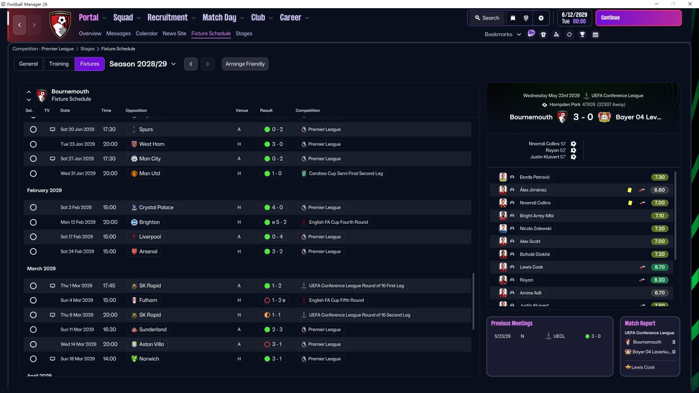The height and width of the screenshot is (393, 699).
Task: Click the Aston Villa club badge
Action: [134, 344]
